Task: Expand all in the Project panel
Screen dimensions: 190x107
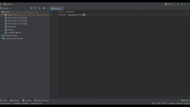Action: point(35,8)
